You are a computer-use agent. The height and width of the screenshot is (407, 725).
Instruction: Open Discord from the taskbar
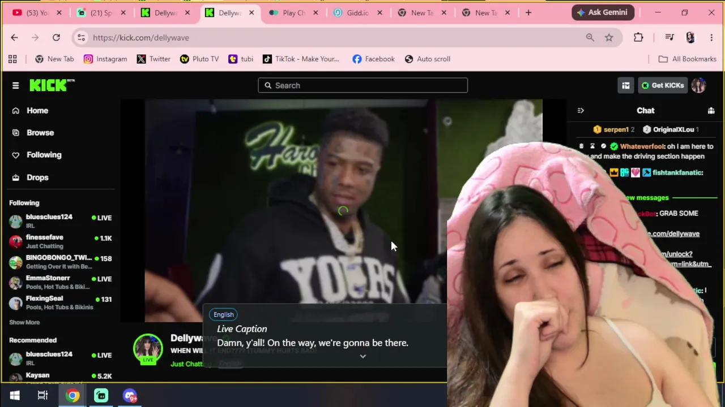(x=130, y=396)
